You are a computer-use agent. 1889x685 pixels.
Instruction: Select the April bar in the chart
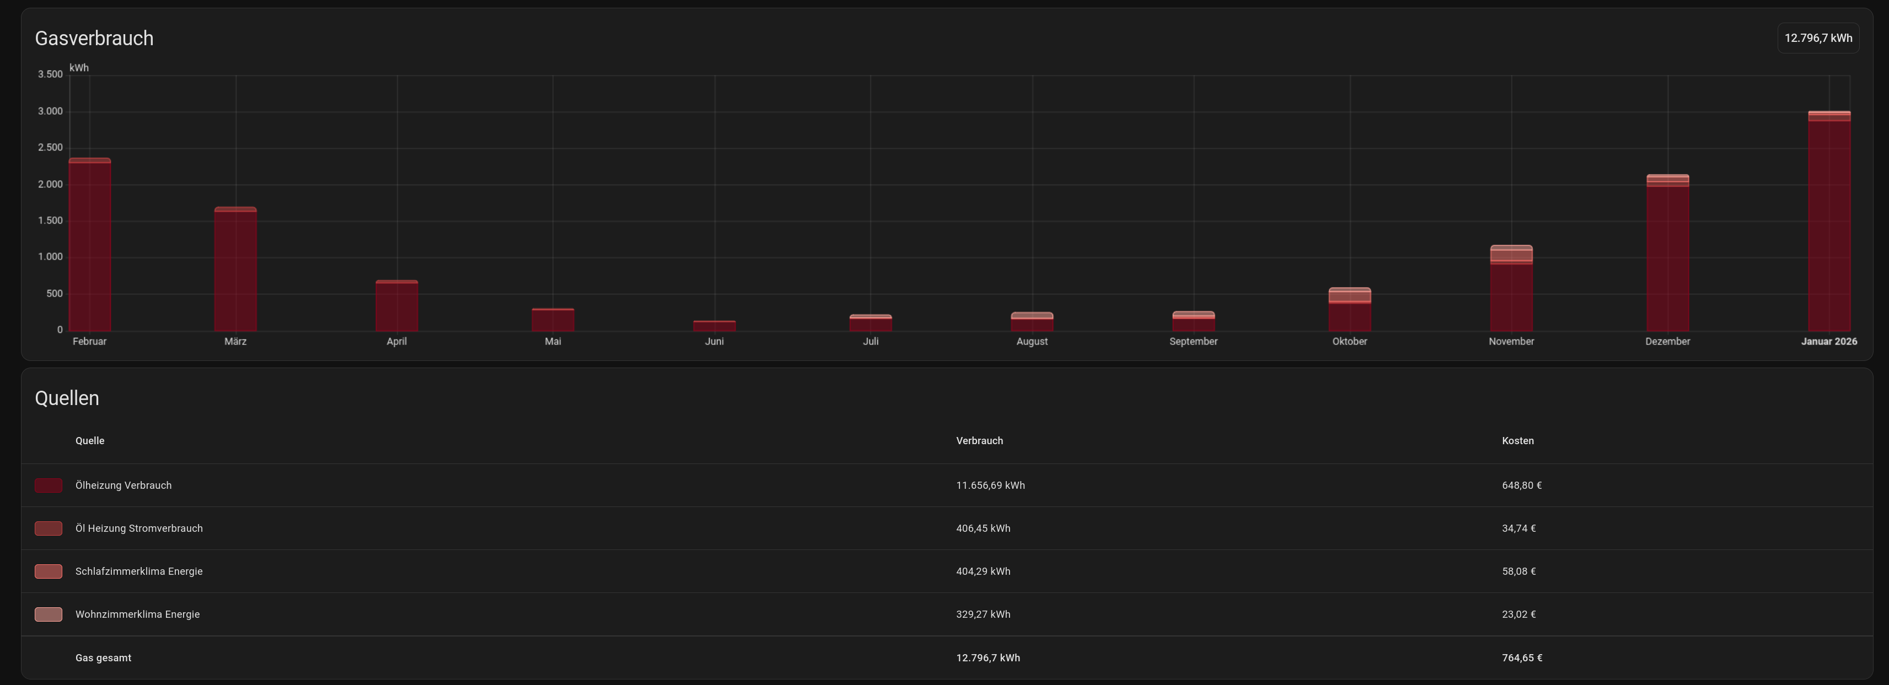tap(397, 308)
